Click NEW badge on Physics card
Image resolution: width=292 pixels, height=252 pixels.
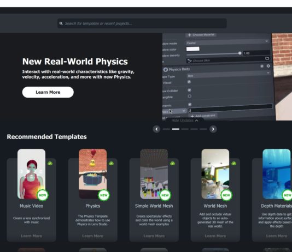coord(104,195)
